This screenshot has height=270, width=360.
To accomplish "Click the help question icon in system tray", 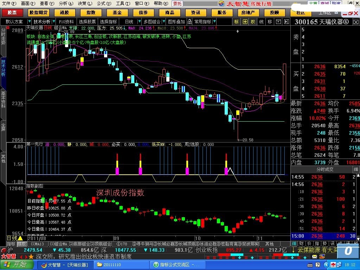I will (317, 265).
